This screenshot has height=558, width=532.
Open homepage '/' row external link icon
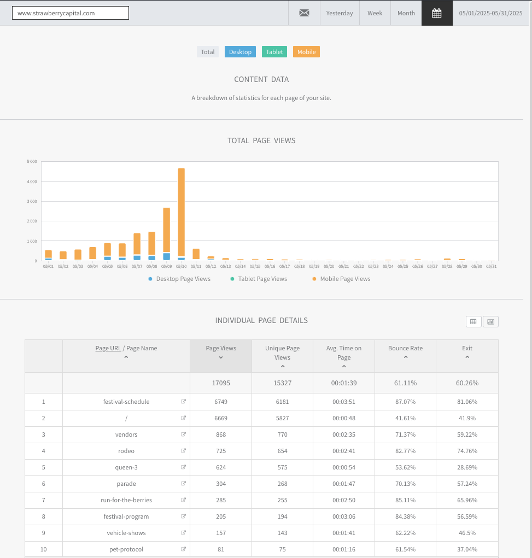(x=183, y=418)
